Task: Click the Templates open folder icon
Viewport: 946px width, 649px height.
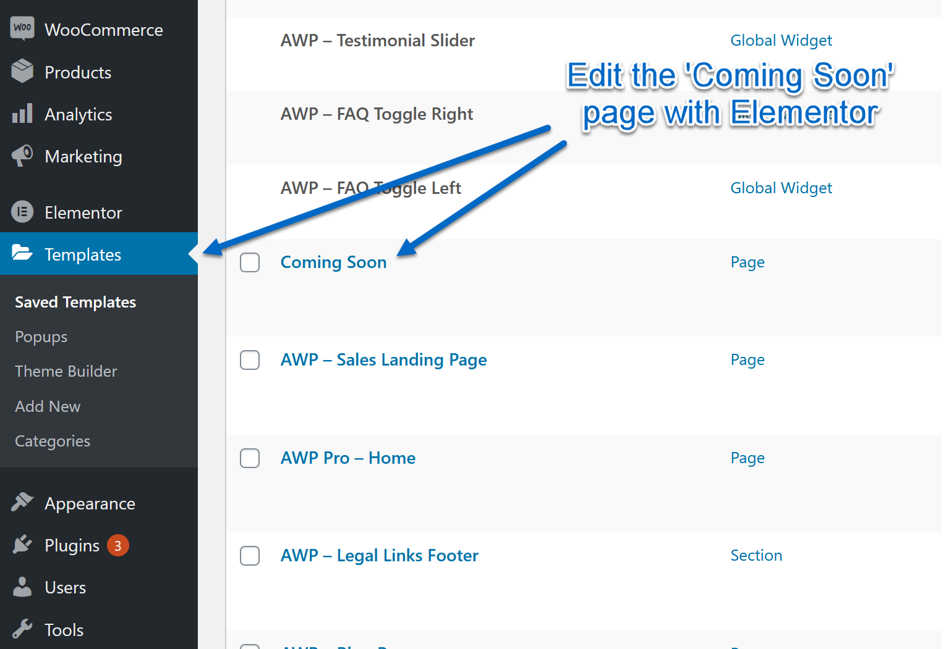Action: (22, 253)
